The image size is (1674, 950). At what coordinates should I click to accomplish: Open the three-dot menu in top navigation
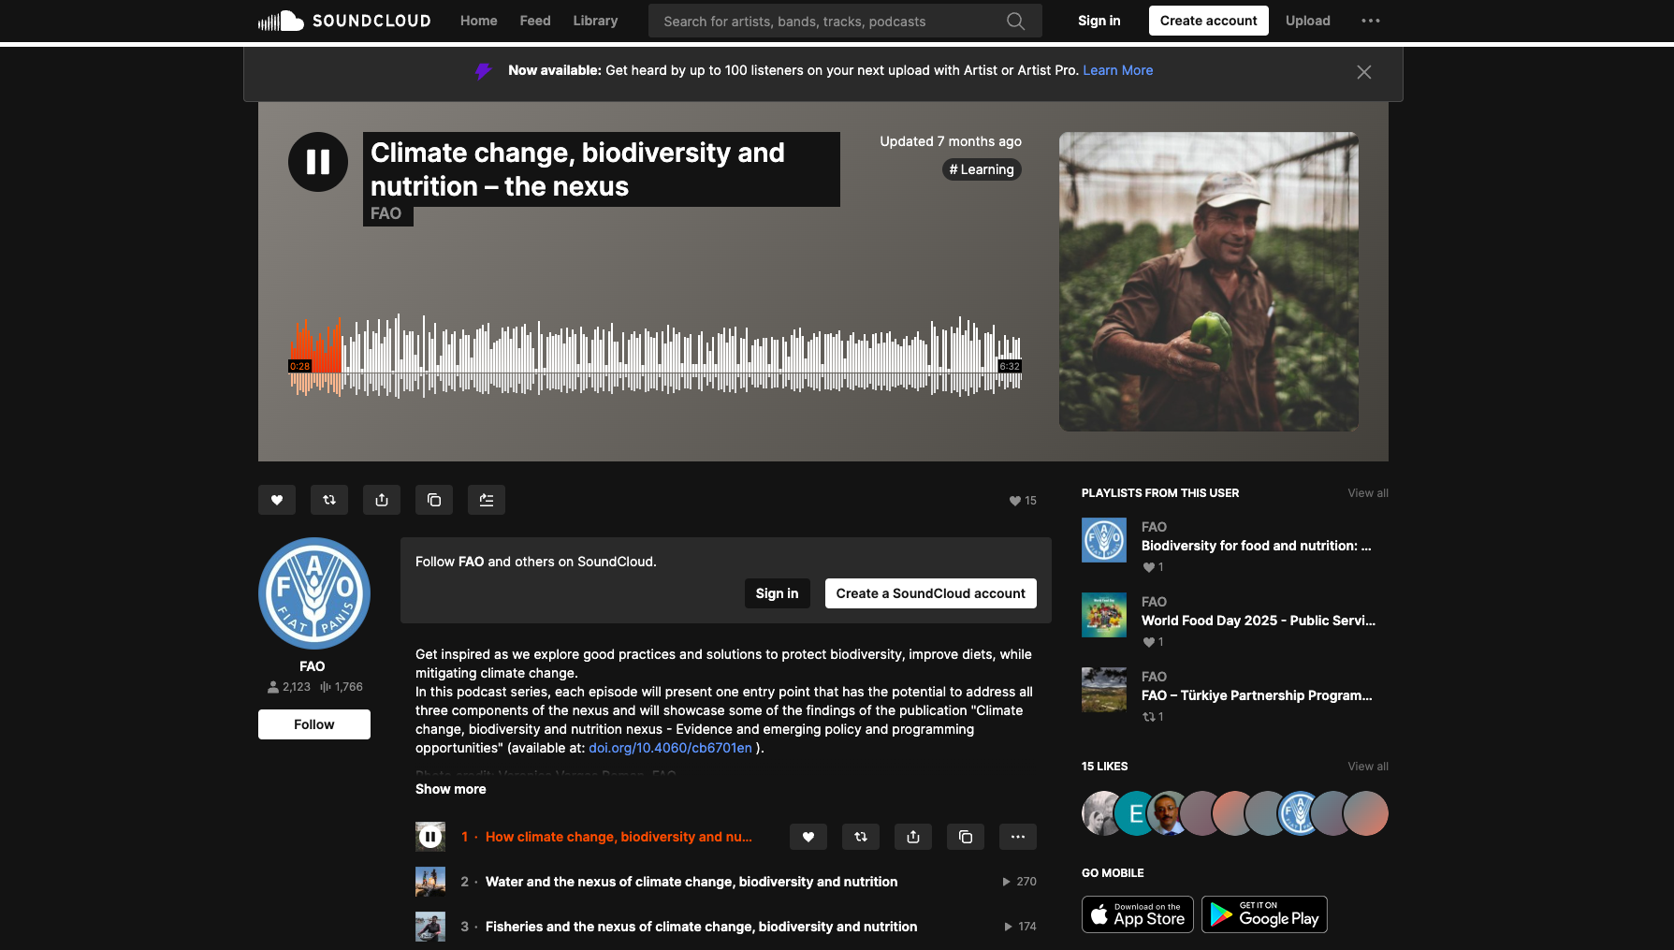tap(1370, 21)
